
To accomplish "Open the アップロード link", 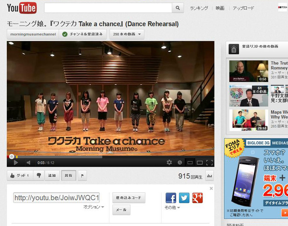I will click(x=243, y=8).
